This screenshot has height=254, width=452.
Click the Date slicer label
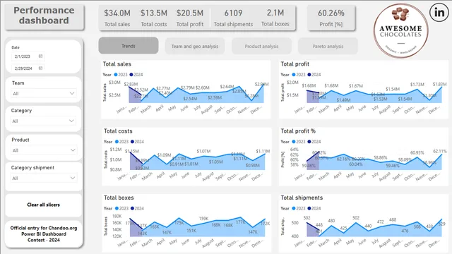[16, 47]
